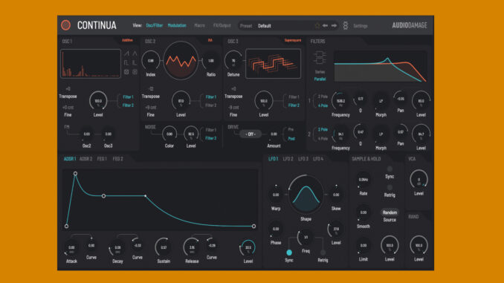The height and width of the screenshot is (283, 504).
Task: Open the FEG 1 tab
Action: tap(102, 159)
